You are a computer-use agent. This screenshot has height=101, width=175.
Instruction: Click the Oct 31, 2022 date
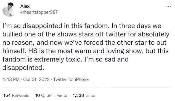36,79
